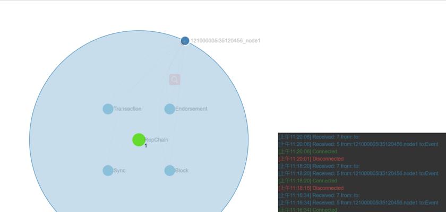
Task: Select the Block node circle
Action: (x=169, y=171)
